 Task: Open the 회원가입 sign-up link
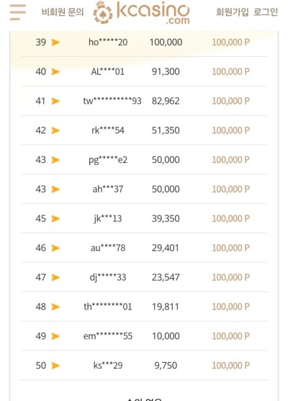pyautogui.click(x=232, y=12)
